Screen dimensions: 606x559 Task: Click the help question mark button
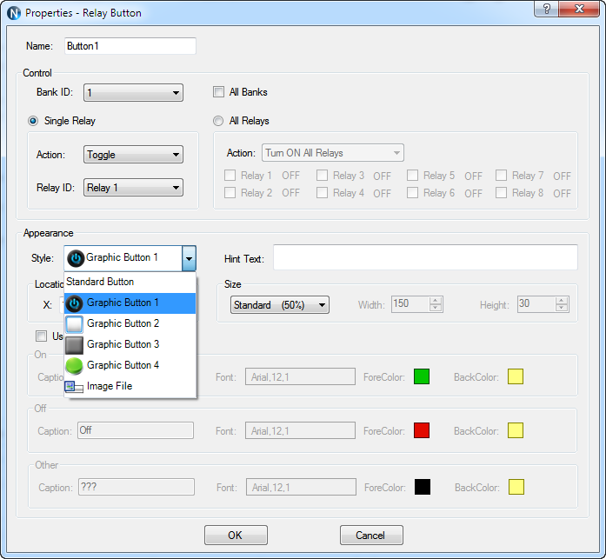tap(547, 9)
